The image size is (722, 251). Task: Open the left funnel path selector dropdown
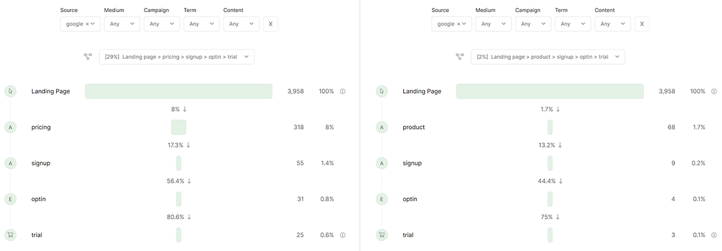coord(177,57)
